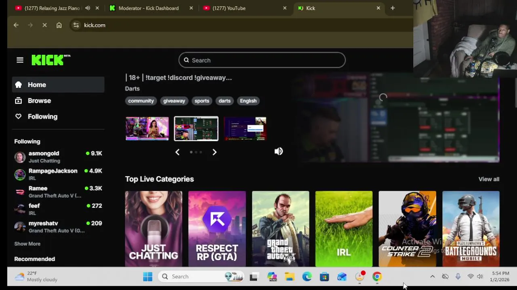Click the microphone icon in system tray
This screenshot has width=517, height=290.
pos(458,277)
